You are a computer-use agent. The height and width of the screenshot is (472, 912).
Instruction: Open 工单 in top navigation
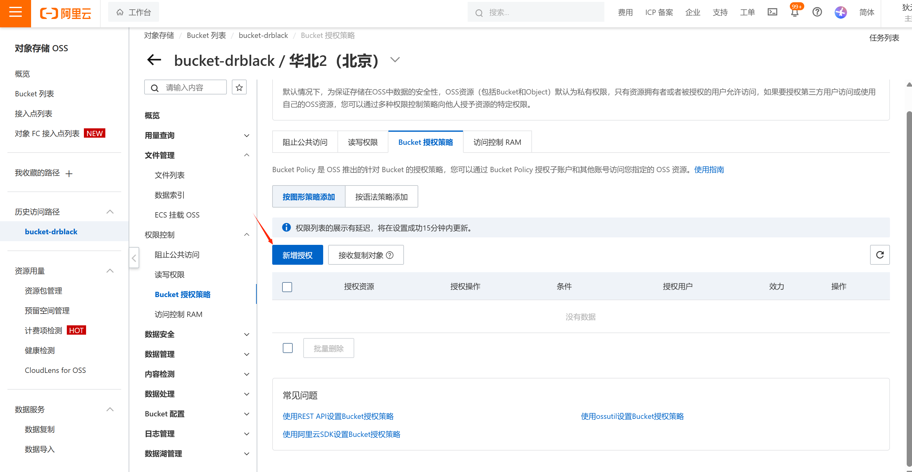[747, 13]
